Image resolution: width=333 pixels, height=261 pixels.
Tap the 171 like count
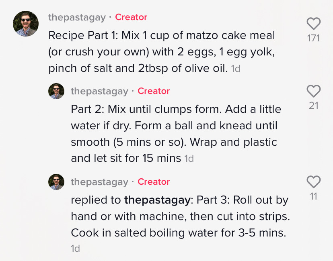tap(313, 38)
